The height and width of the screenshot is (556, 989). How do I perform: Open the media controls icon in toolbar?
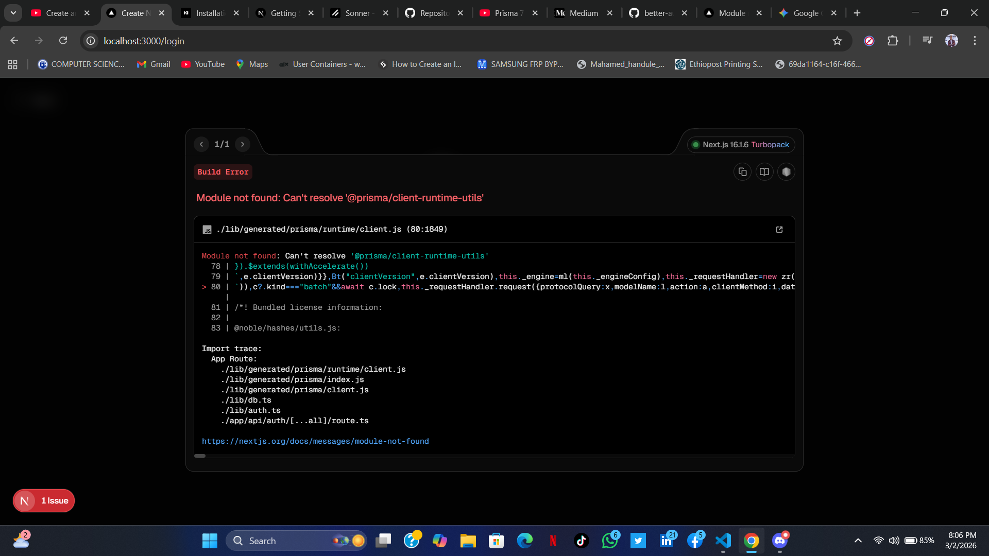(927, 40)
